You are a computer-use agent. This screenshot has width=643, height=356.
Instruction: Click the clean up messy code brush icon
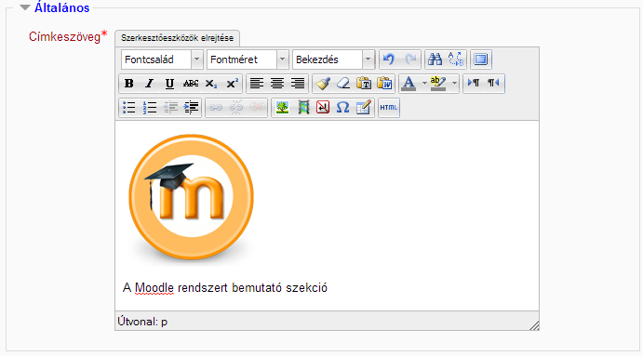coord(323,84)
